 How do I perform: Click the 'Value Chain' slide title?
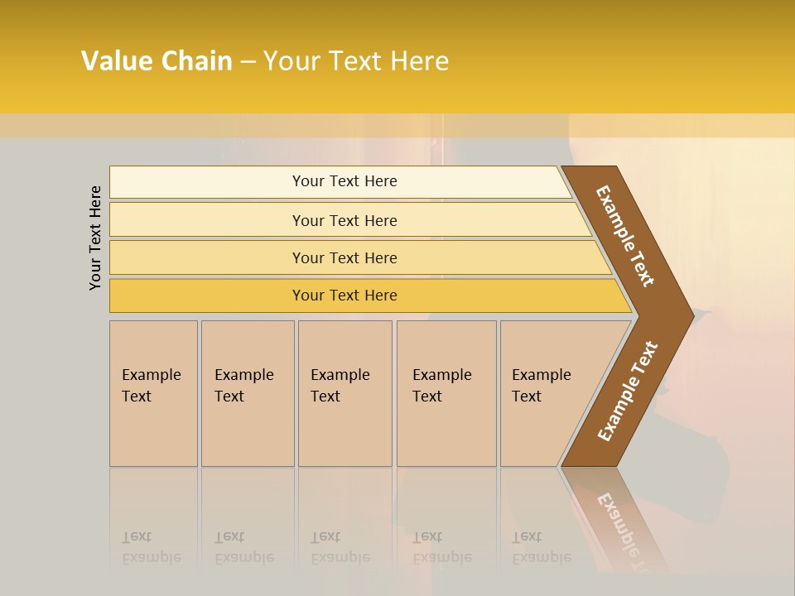point(157,61)
